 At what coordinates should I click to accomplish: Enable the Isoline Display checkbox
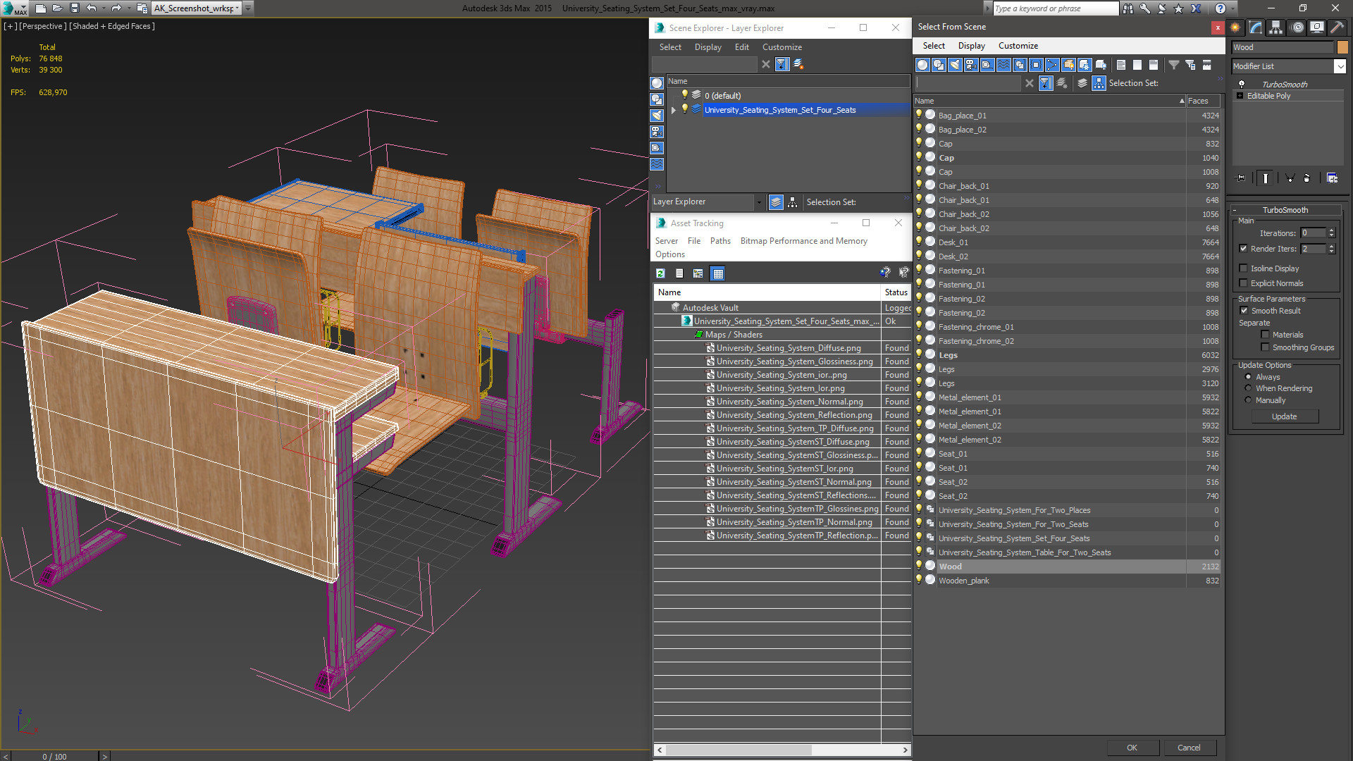1244,268
